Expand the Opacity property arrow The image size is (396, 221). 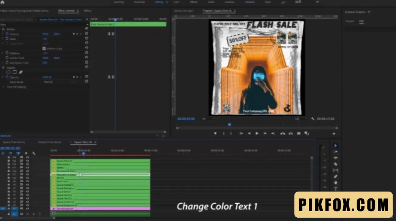click(2, 77)
